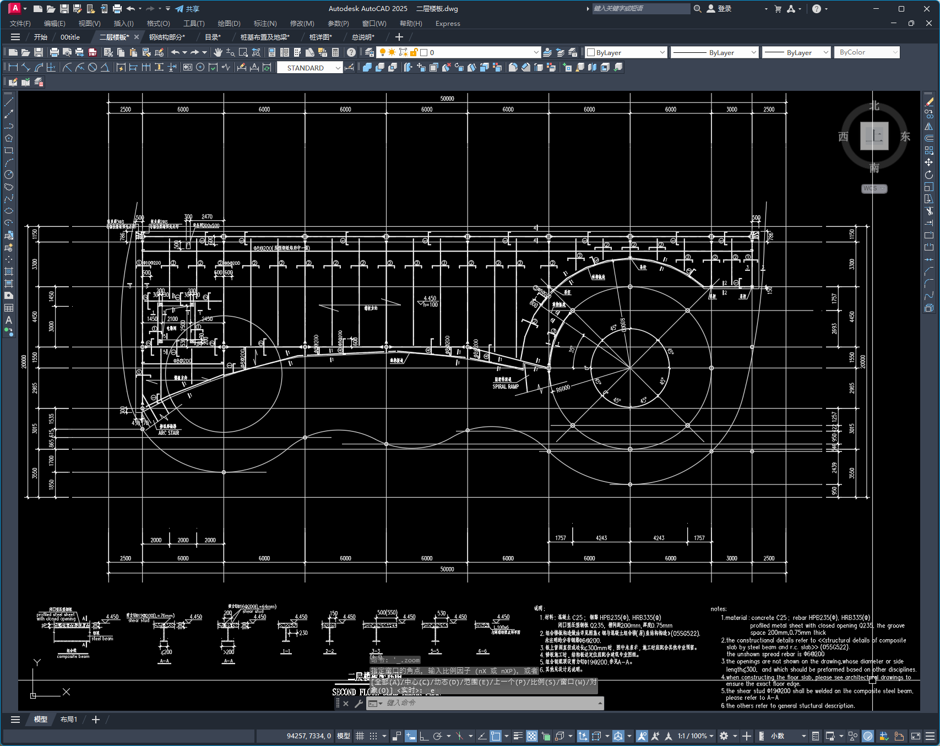
Task: Expand the layer selection dropdown
Action: (x=536, y=52)
